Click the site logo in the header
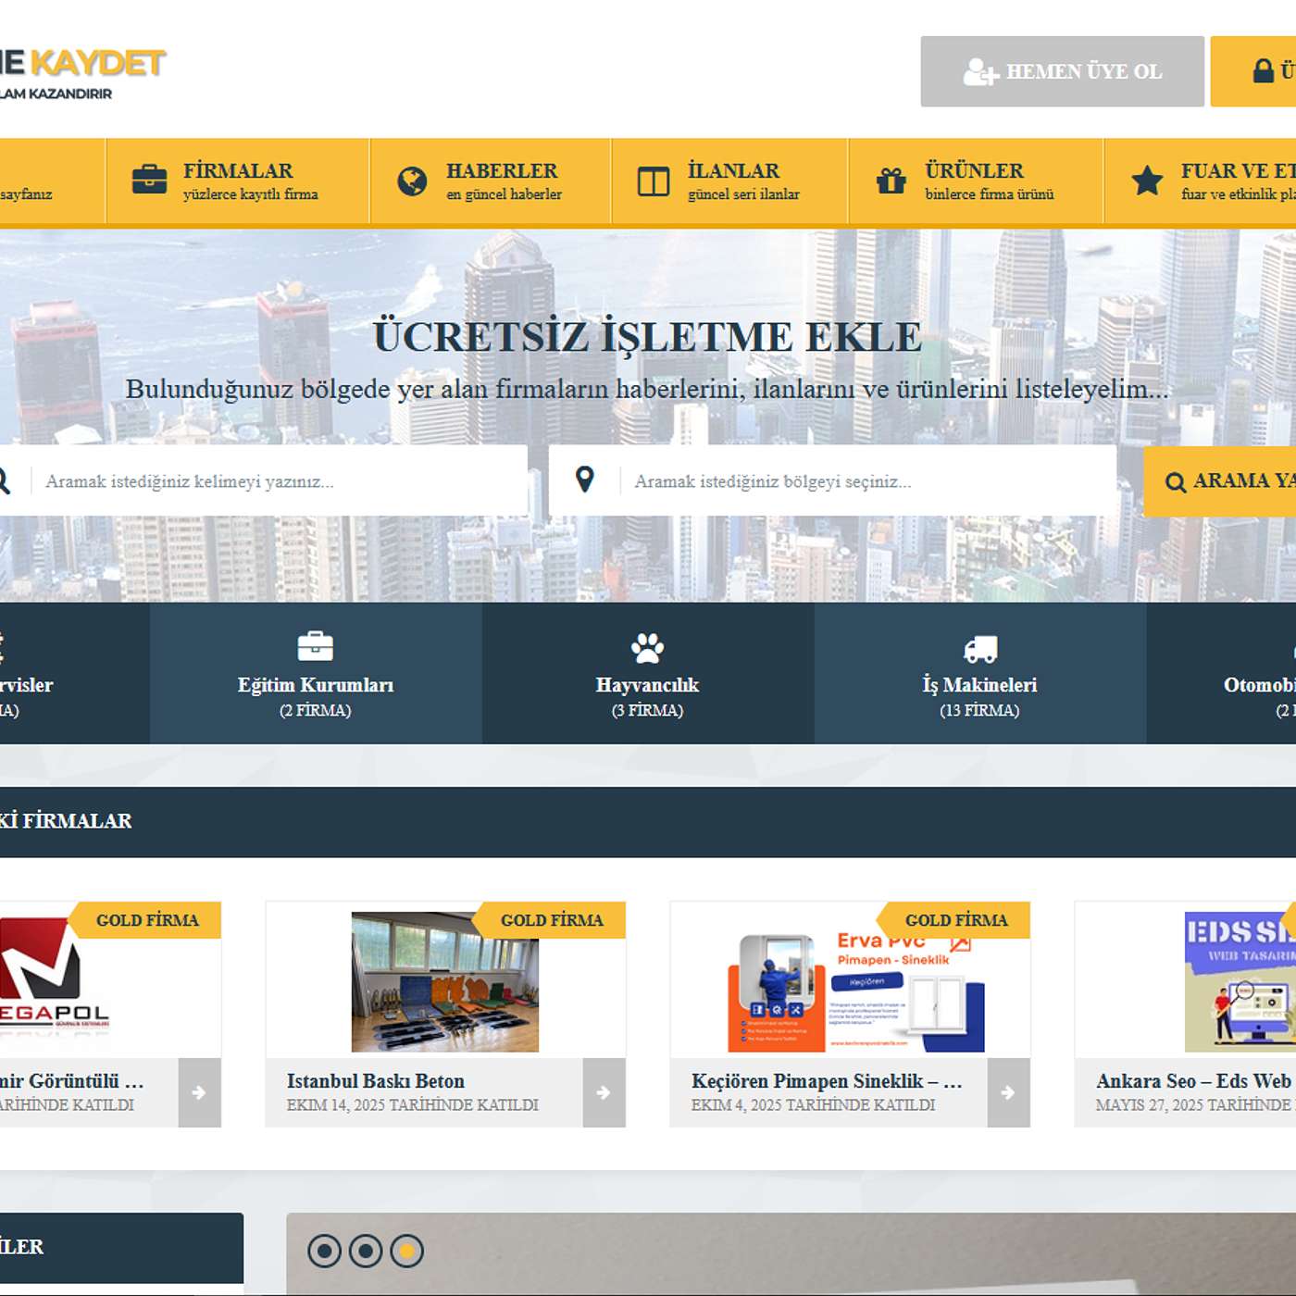 (x=82, y=72)
